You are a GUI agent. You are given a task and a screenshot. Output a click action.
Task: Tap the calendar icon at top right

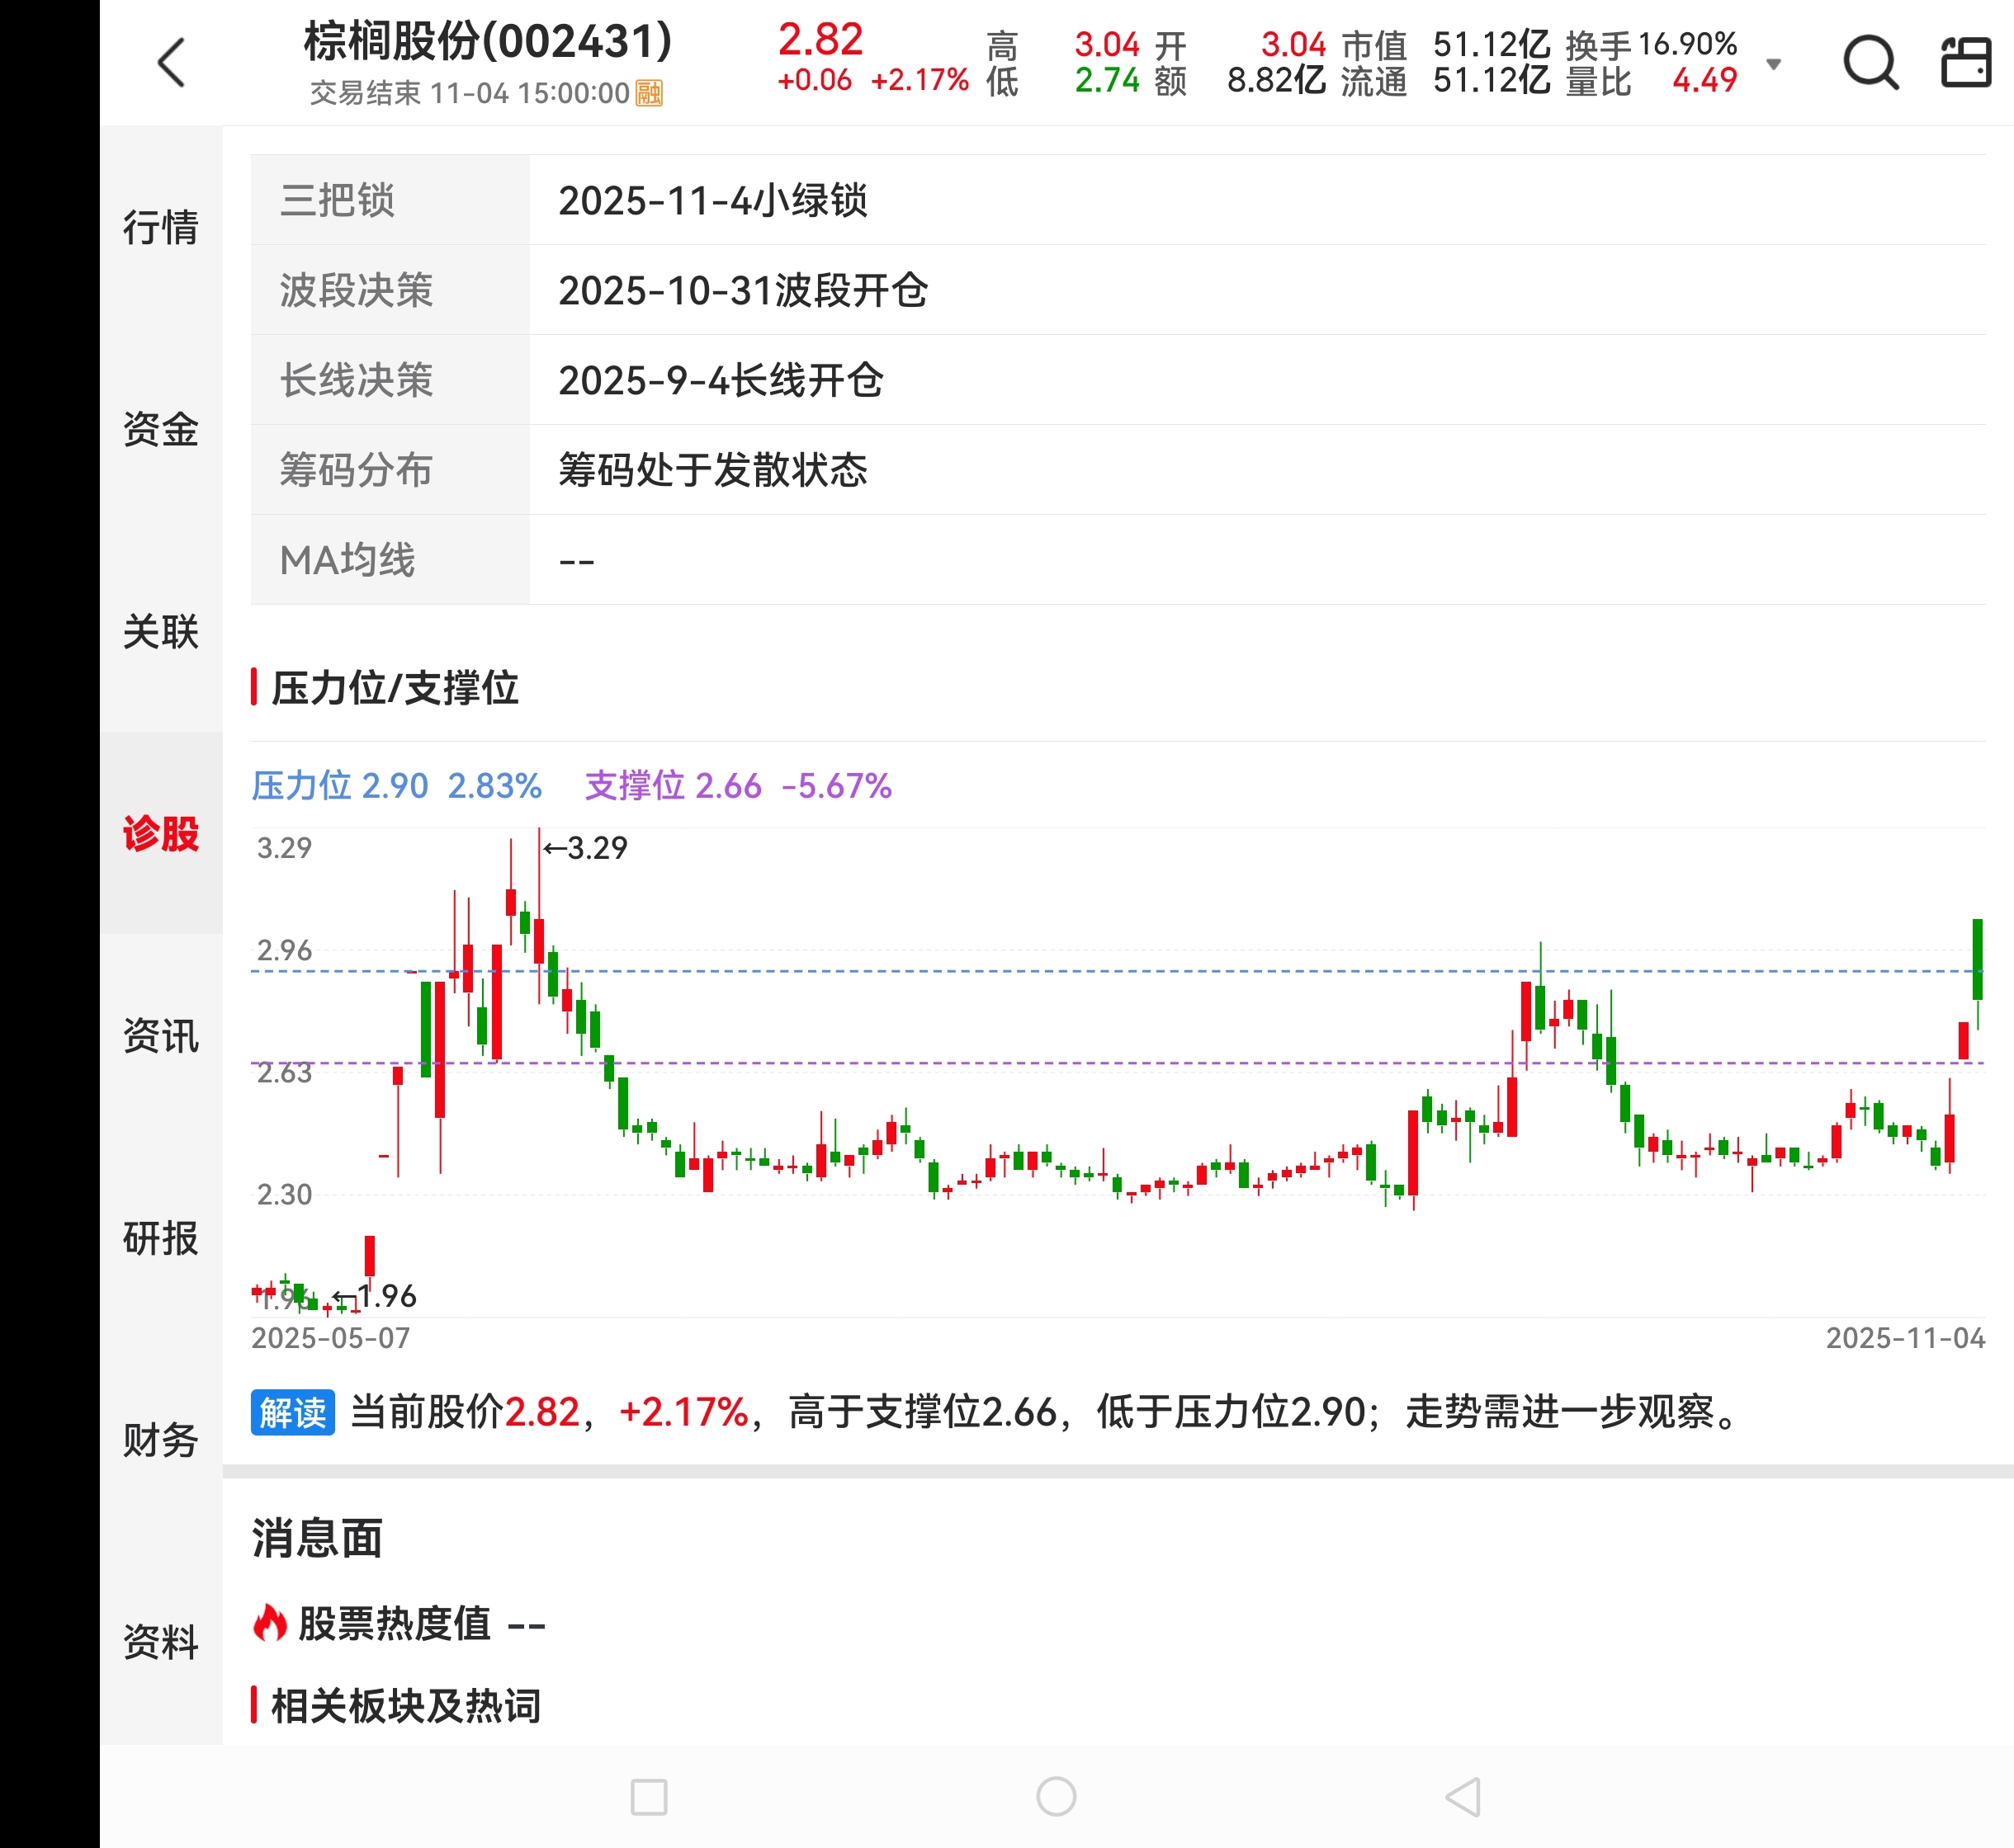(x=1965, y=63)
